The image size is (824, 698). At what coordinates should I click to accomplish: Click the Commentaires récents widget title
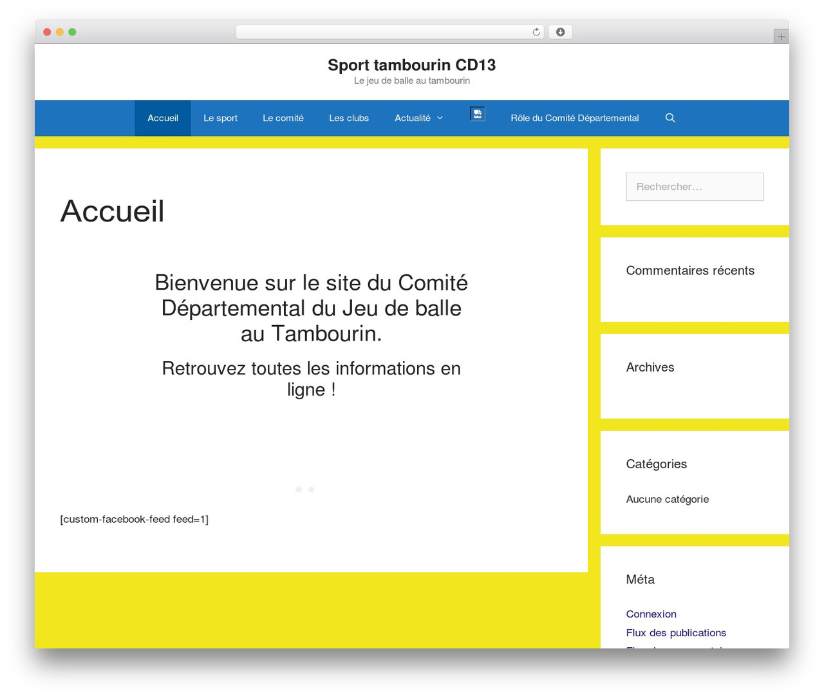pyautogui.click(x=690, y=270)
